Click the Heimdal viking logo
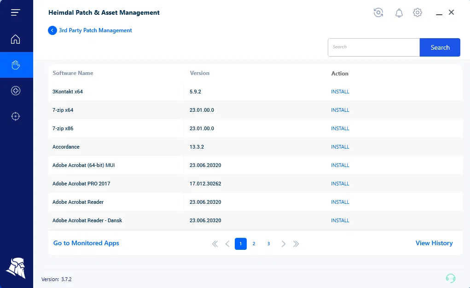Image resolution: width=470 pixels, height=288 pixels. [16, 268]
